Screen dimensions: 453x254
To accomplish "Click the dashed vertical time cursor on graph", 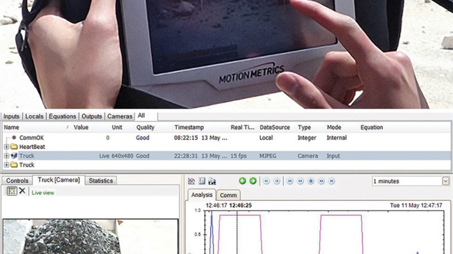I will [x=237, y=232].
